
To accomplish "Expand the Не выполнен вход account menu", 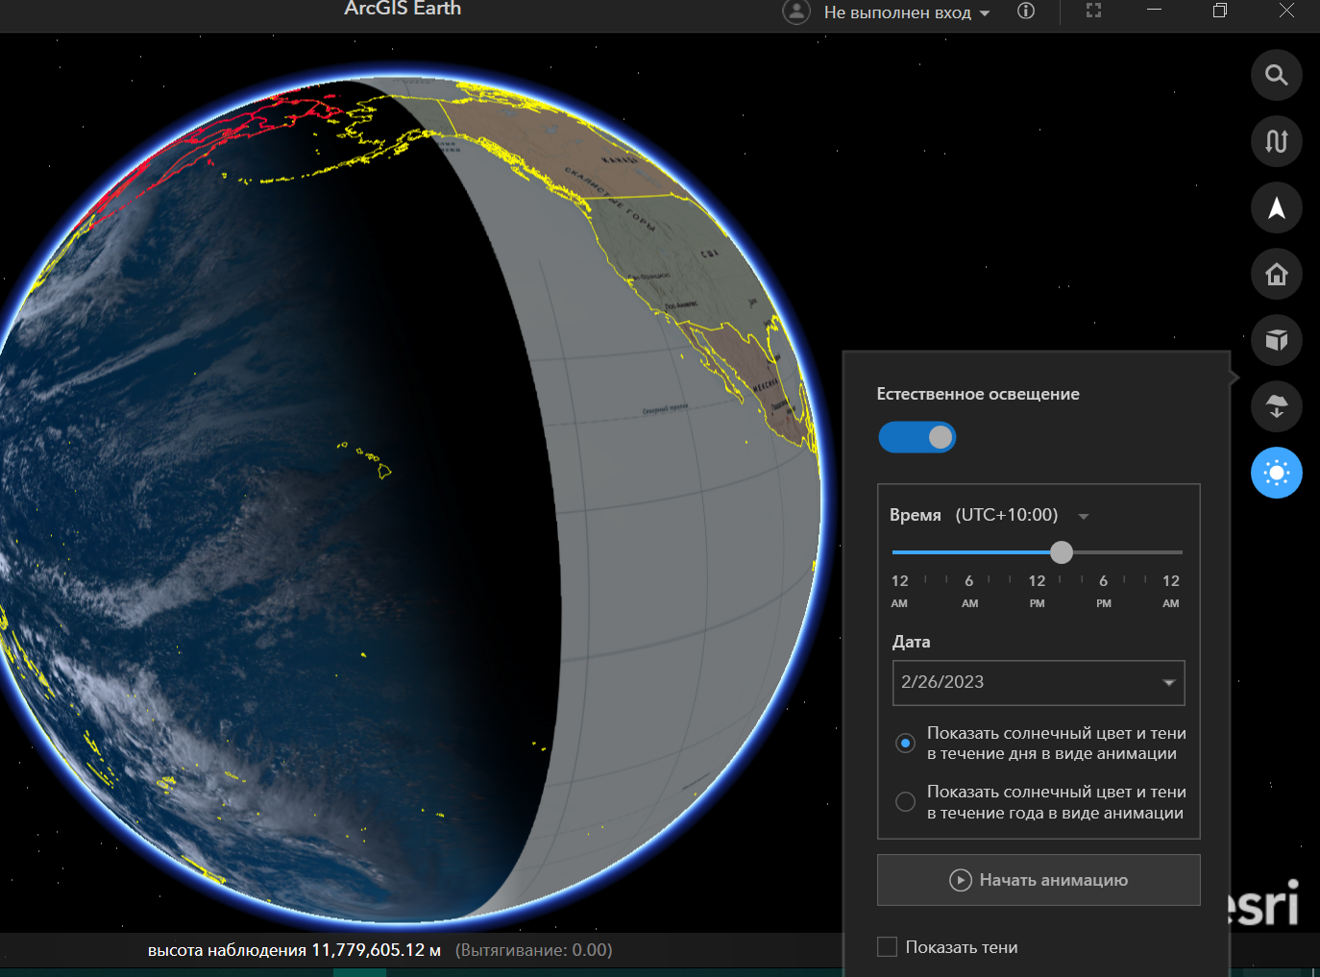I will tap(906, 12).
